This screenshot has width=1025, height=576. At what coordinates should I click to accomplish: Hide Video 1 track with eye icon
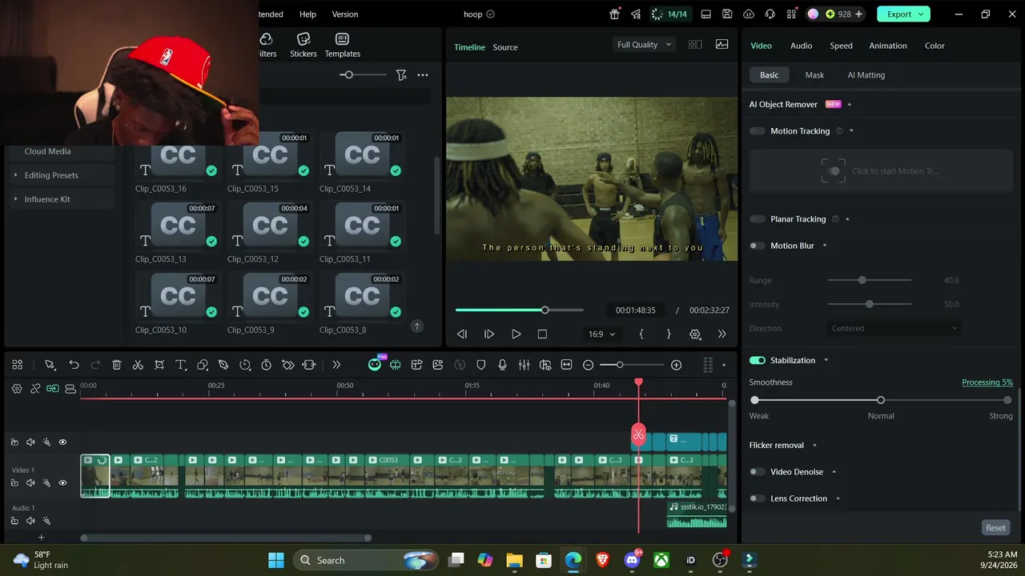coord(62,483)
